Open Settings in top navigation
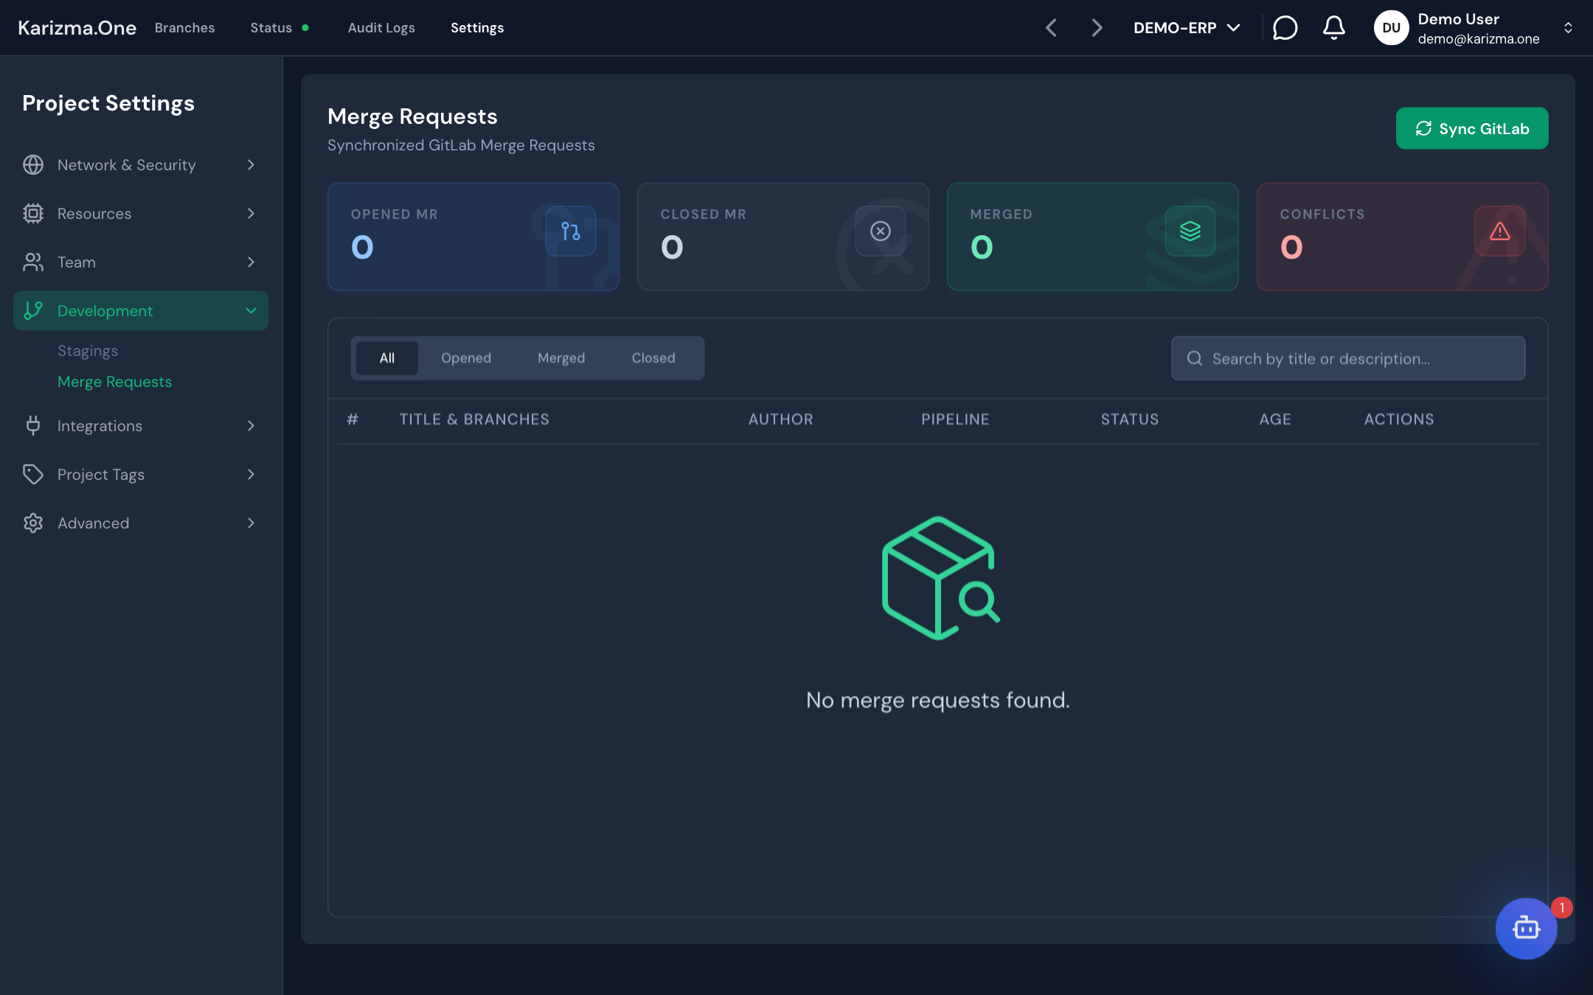1593x995 pixels. tap(477, 28)
